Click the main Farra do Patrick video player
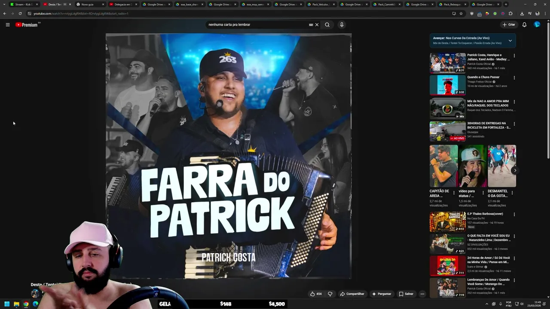This screenshot has height=309, width=550. coord(229,156)
